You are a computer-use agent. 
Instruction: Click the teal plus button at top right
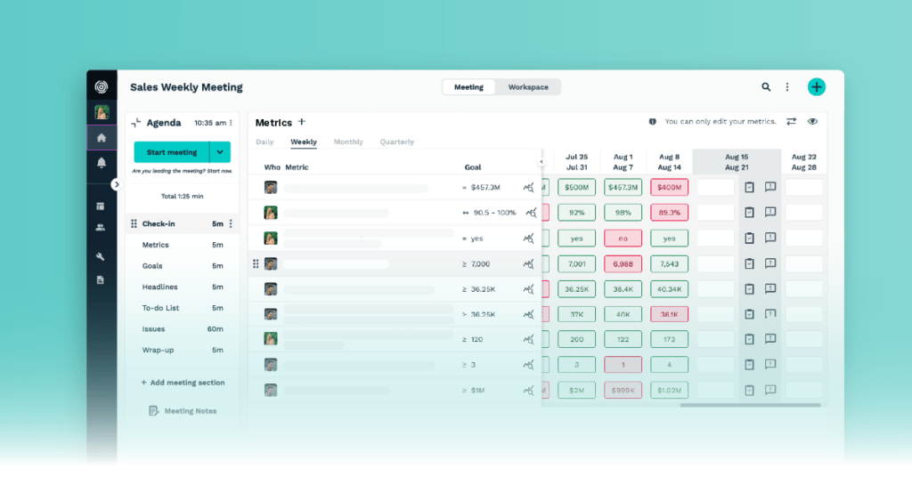[816, 87]
